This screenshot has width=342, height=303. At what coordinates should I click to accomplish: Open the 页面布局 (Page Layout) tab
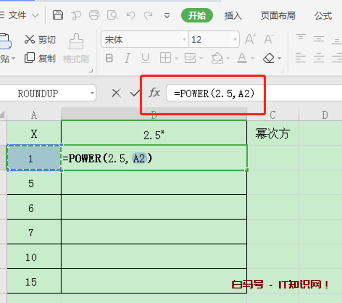click(278, 15)
